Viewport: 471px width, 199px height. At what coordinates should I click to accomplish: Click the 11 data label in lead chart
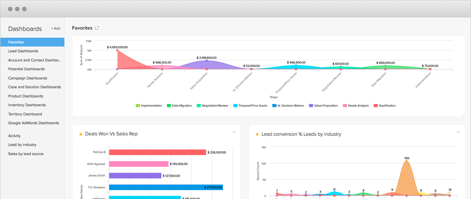[x=334, y=190]
